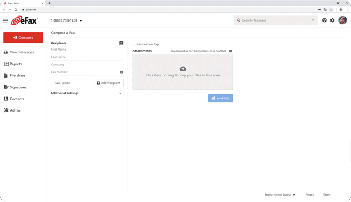Open the hamburger navigation menu

pyautogui.click(x=5, y=20)
